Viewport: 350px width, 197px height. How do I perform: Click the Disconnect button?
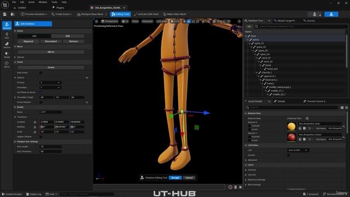pyautogui.click(x=51, y=42)
